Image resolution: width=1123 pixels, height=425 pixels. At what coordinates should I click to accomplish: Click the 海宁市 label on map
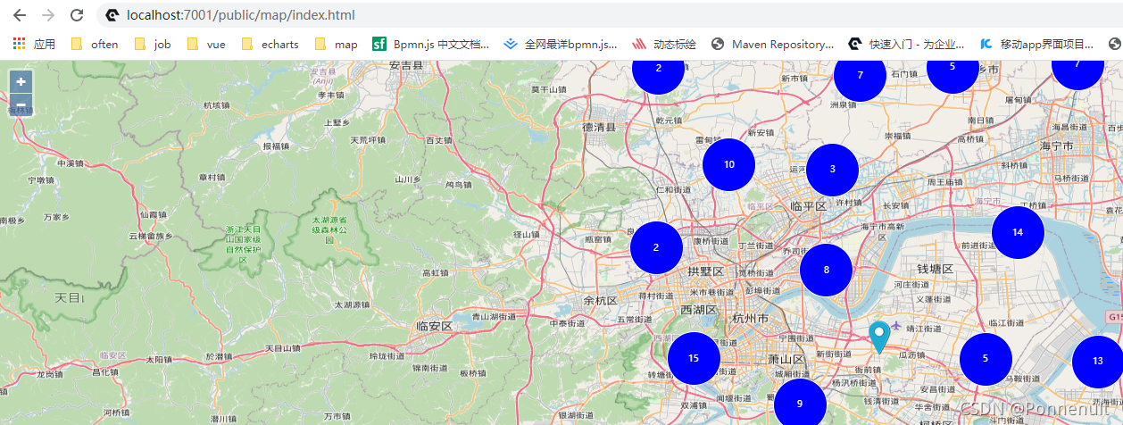click(1055, 145)
